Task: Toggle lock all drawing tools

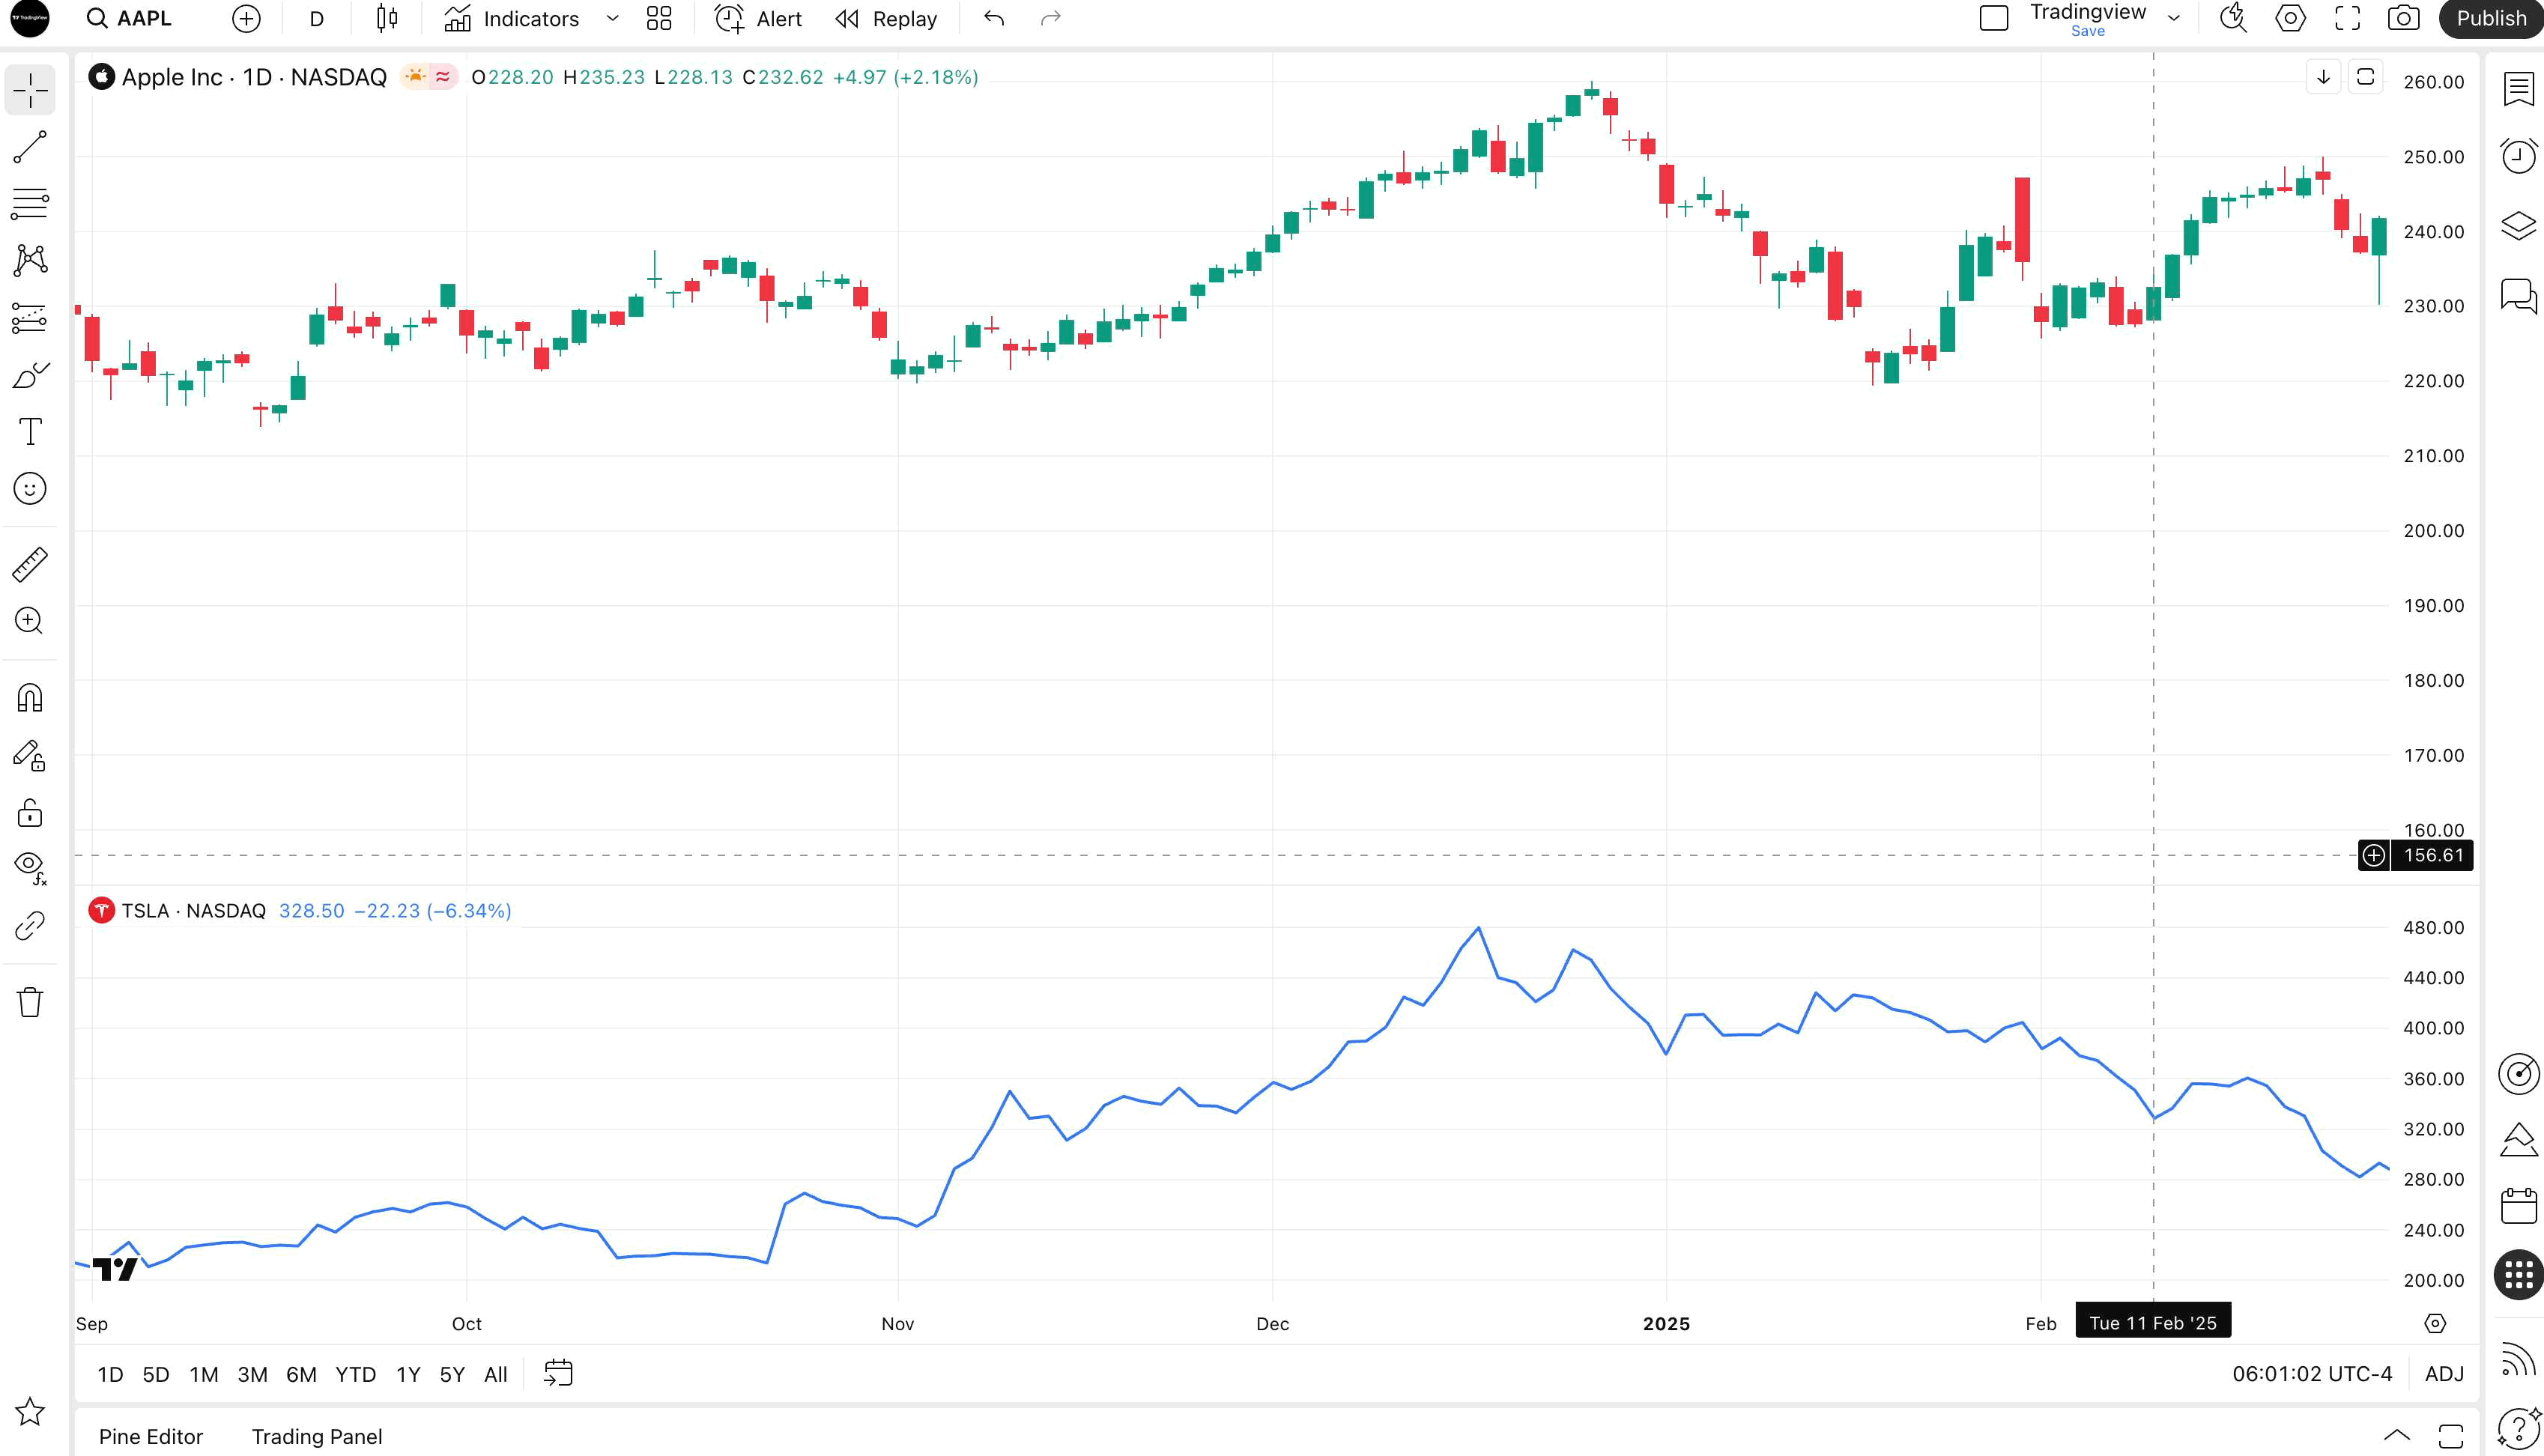Action: point(30,813)
